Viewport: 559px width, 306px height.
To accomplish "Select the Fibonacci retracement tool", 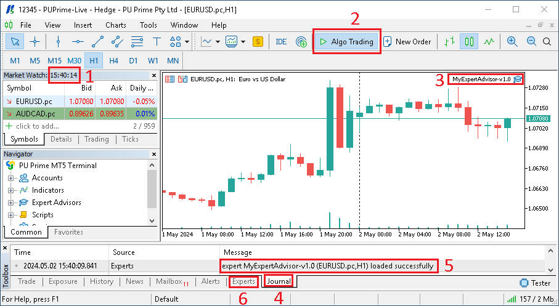I will (137, 42).
